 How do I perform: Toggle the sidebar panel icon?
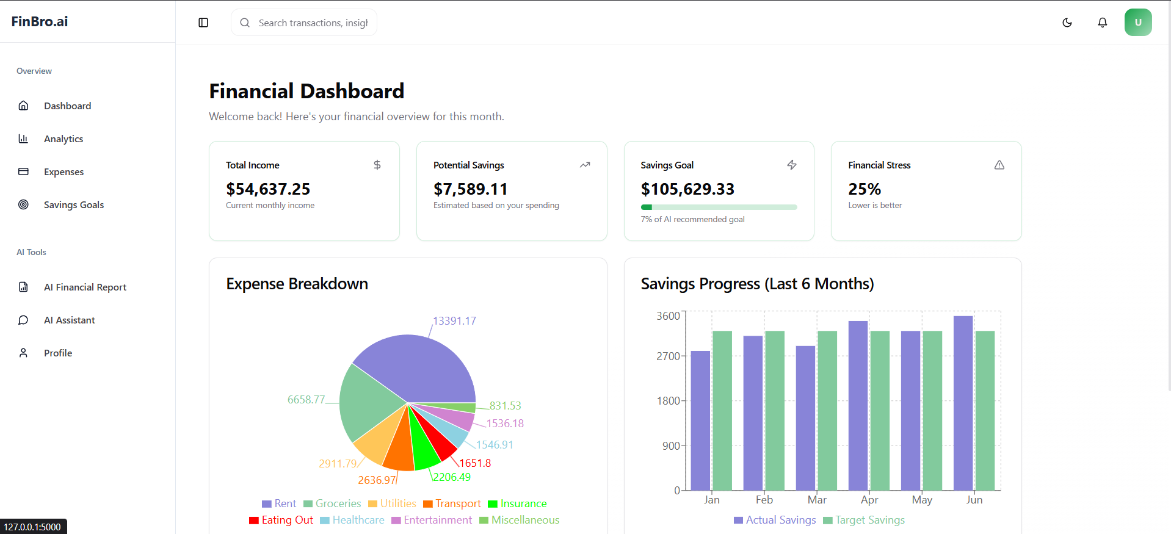(203, 23)
